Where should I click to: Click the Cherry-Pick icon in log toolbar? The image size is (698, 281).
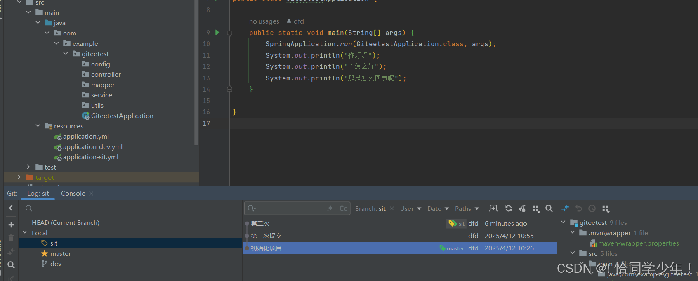(522, 208)
